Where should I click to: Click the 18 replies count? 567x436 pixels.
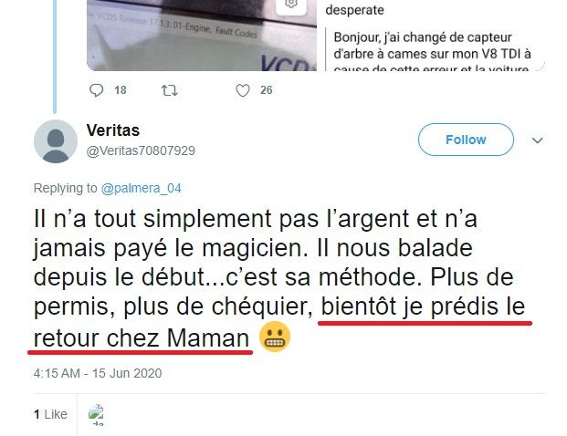[x=121, y=90]
